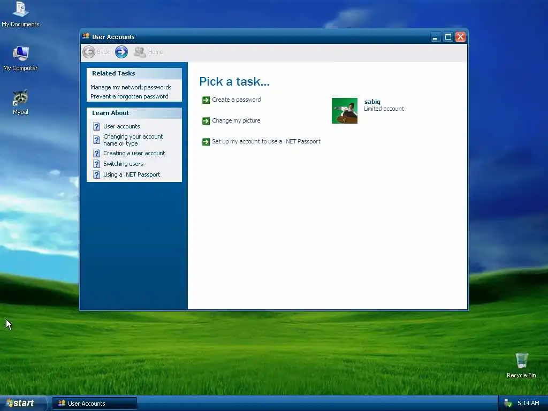
Task: Click help icon beside Switching users
Action: [96, 164]
